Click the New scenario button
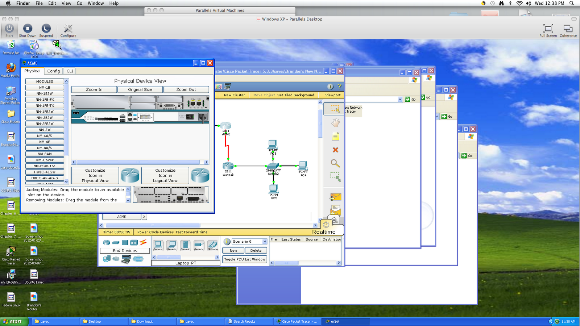Viewport: 580px width, 326px height. click(233, 250)
